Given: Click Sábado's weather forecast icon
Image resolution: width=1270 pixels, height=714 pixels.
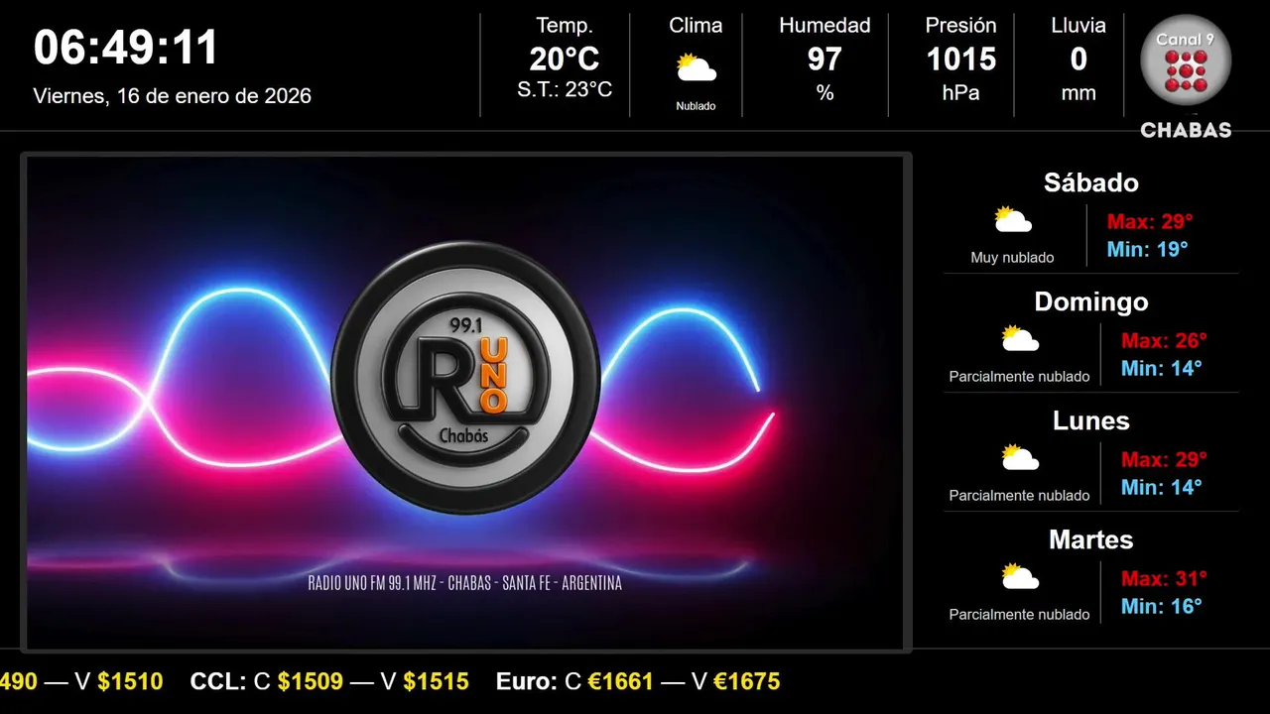Looking at the screenshot, I should click(x=1013, y=219).
